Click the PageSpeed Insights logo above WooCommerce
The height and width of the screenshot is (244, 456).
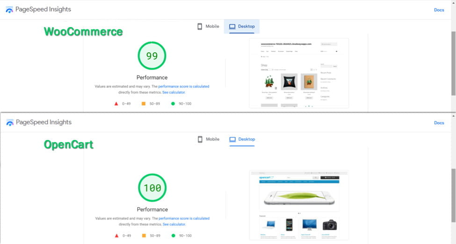9,10
